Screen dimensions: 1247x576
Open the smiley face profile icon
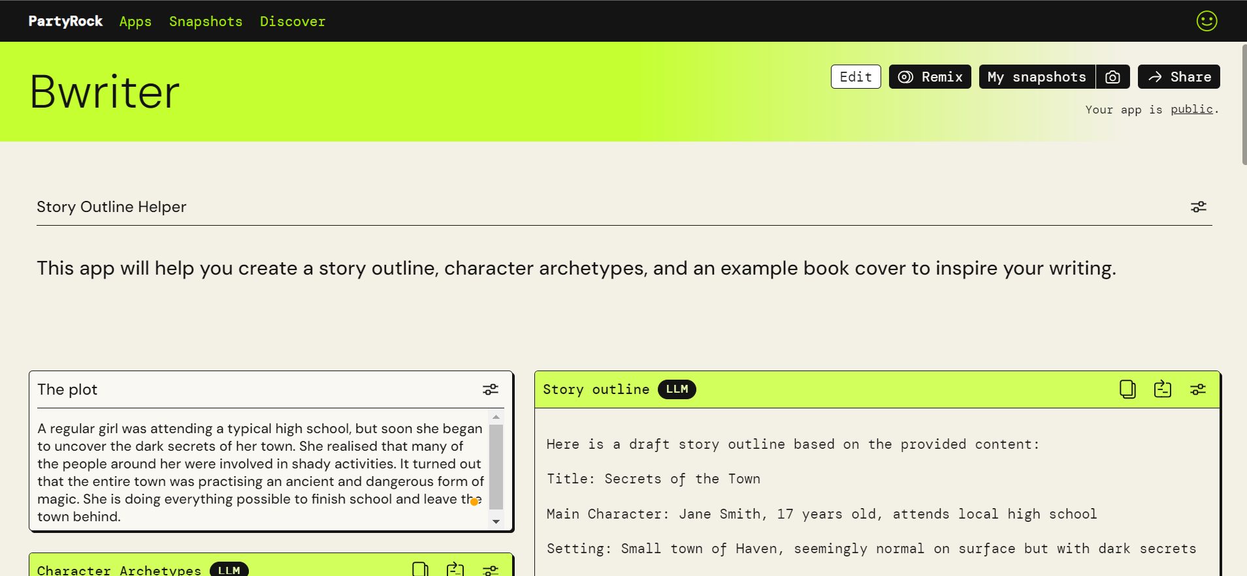click(1207, 21)
